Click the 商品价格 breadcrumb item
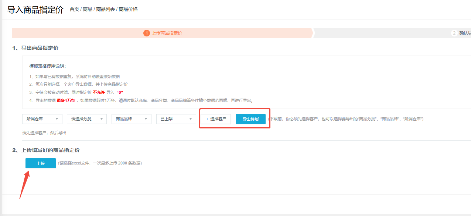 tap(128, 9)
